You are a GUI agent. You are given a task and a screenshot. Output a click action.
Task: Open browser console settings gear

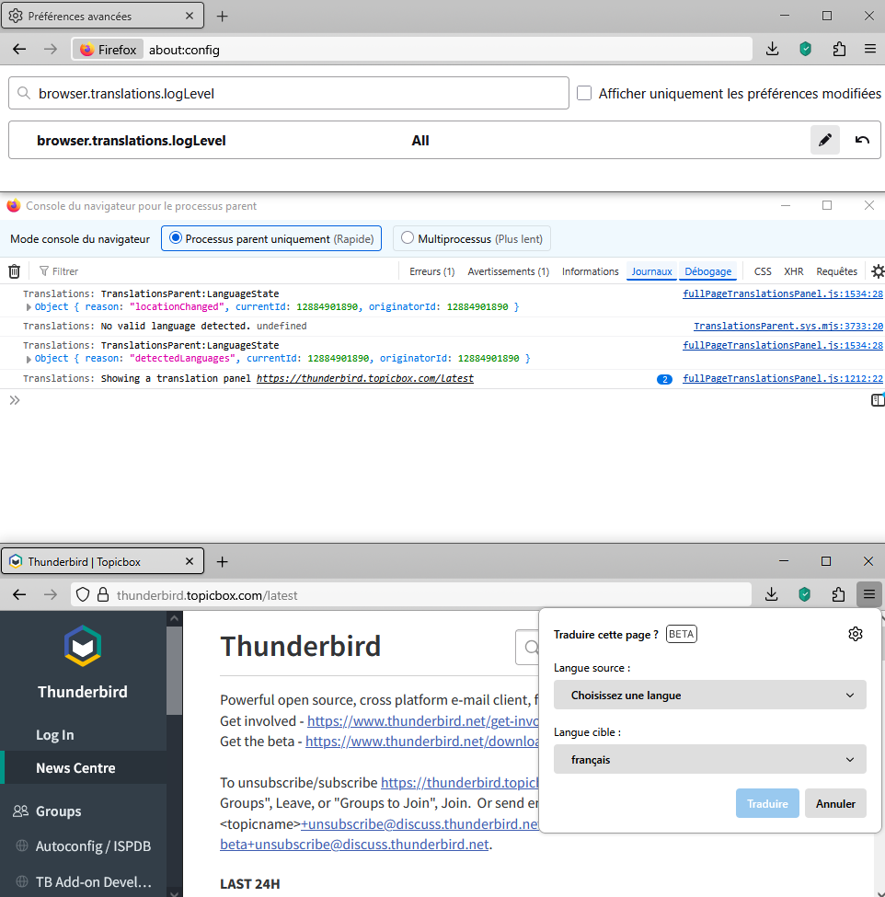[877, 271]
